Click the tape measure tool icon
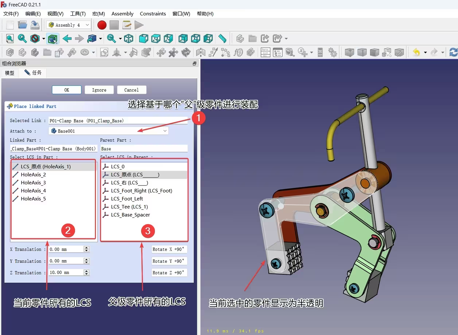Image resolution: width=458 pixels, height=335 pixels. (290, 52)
